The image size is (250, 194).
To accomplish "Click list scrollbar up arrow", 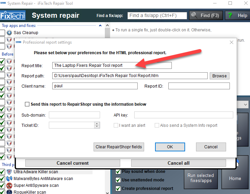I will pyautogui.click(x=108, y=25).
